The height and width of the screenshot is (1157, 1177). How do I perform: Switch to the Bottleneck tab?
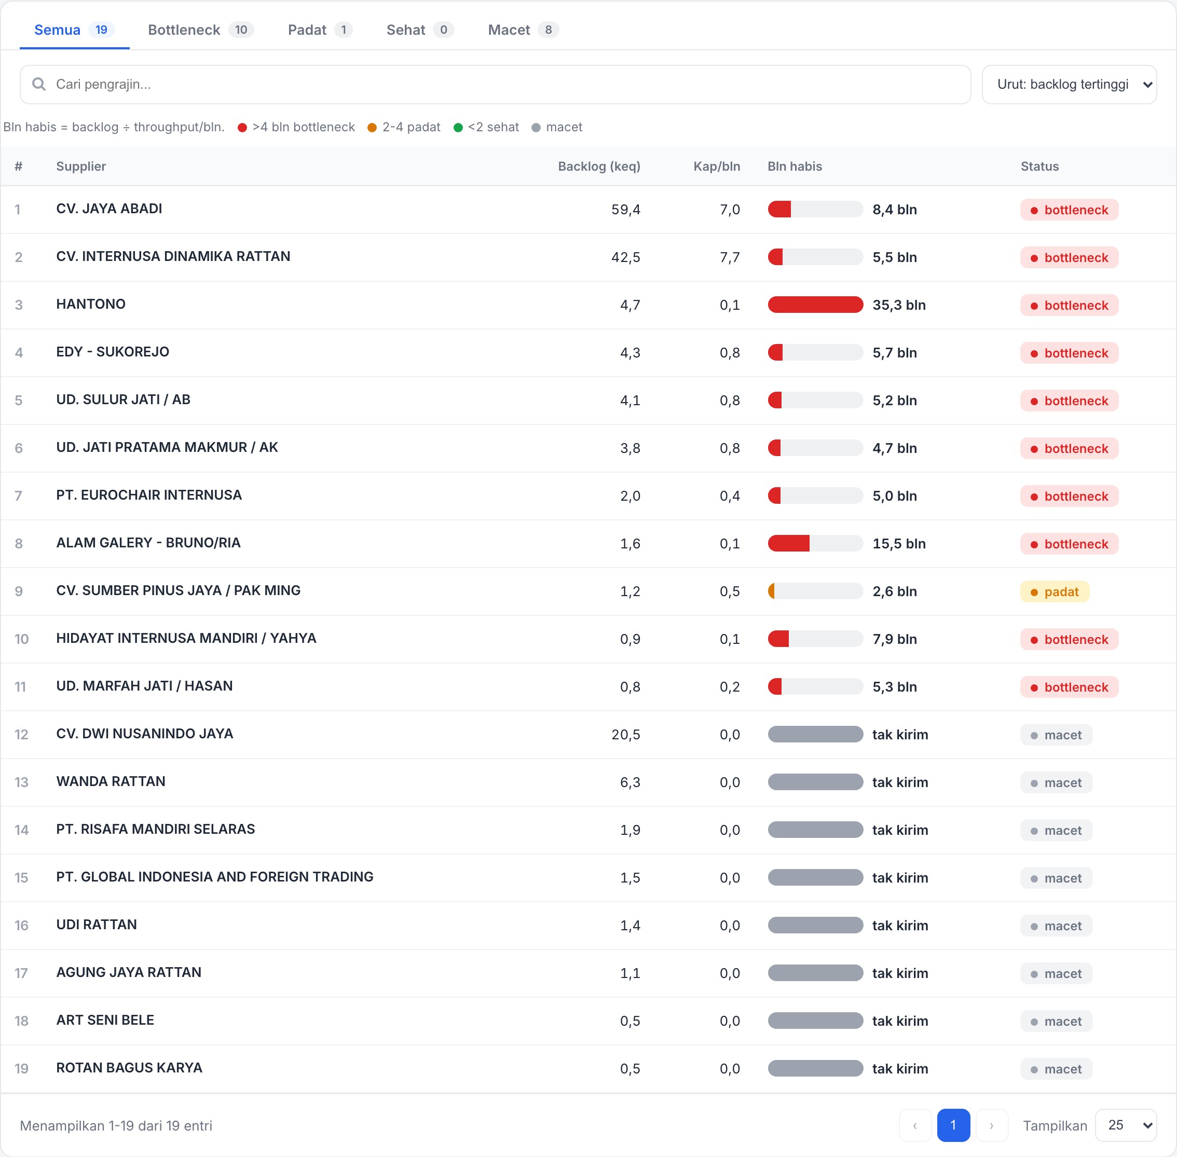point(201,30)
